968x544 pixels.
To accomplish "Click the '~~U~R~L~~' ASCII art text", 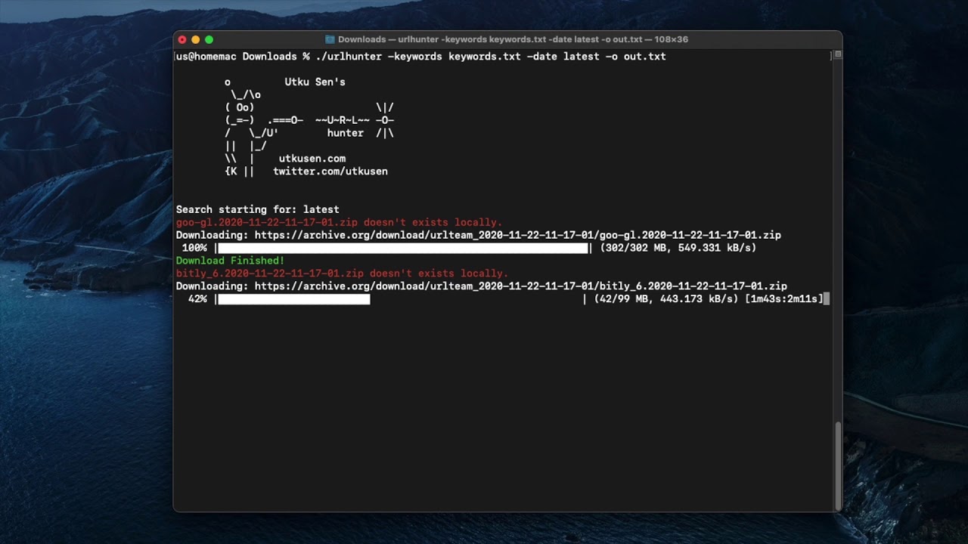I will click(343, 120).
